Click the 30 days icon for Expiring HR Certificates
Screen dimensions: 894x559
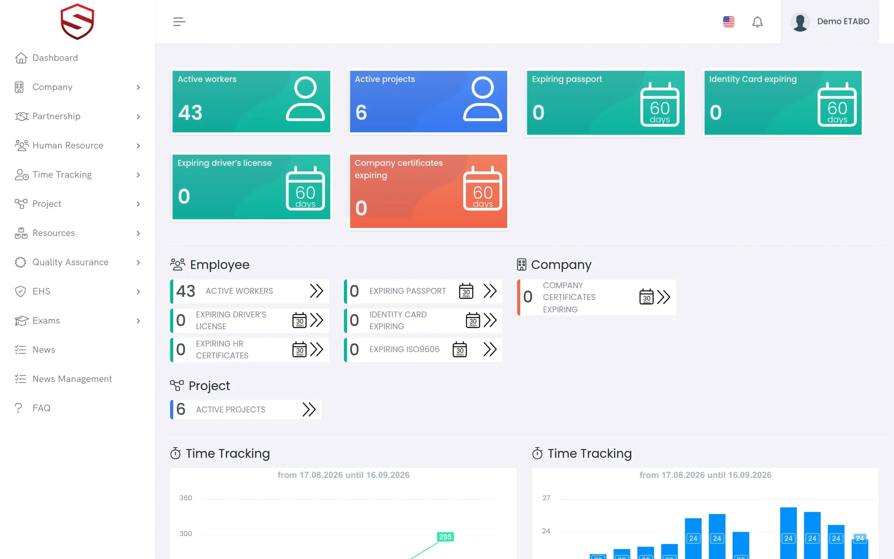pos(299,349)
